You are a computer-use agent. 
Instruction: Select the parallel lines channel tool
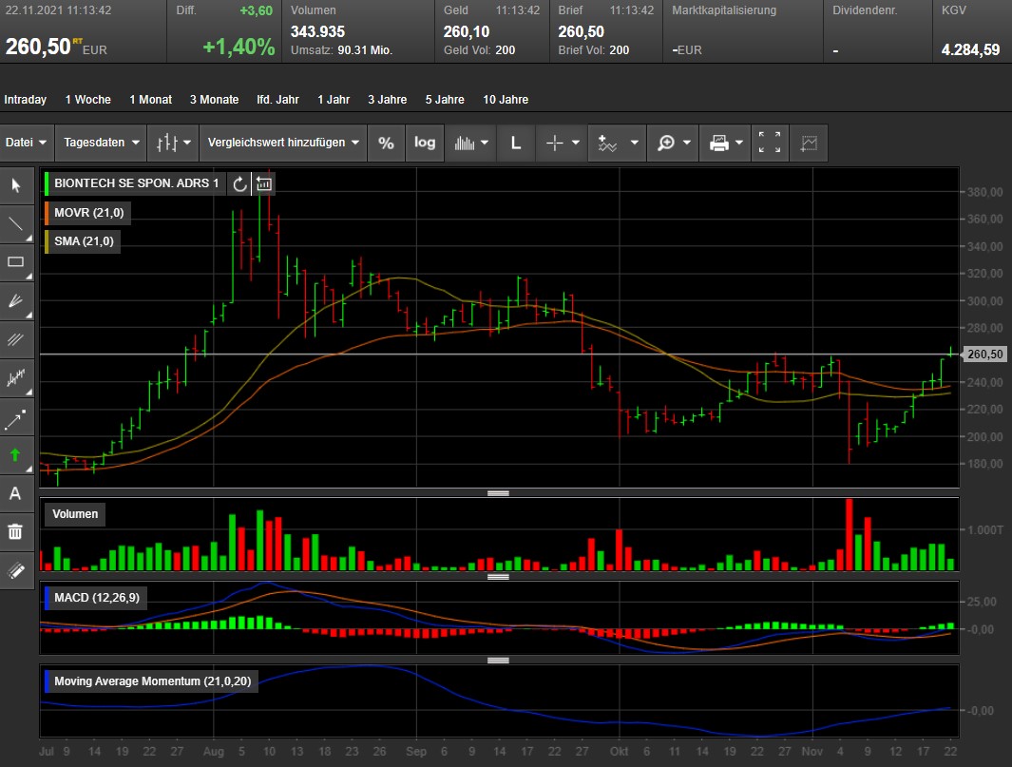(16, 339)
